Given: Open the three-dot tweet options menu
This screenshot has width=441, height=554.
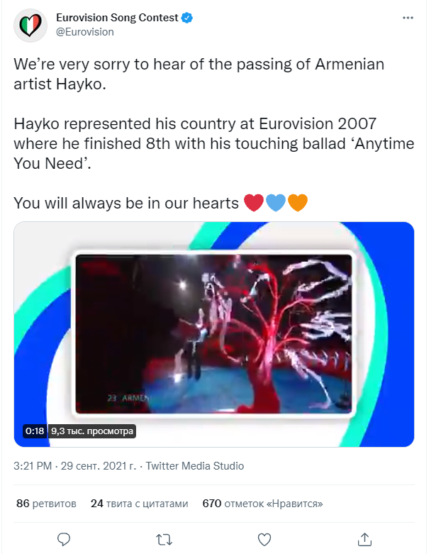Looking at the screenshot, I should (x=407, y=17).
